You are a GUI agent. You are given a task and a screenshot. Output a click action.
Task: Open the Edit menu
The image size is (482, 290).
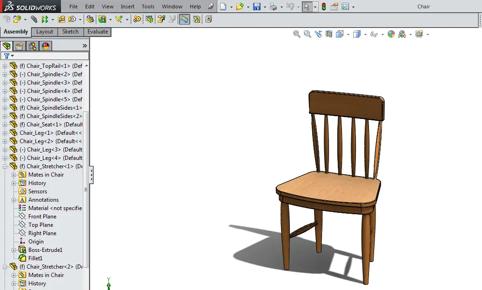pos(90,7)
